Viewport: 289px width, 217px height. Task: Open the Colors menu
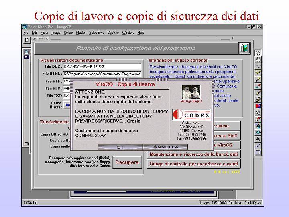pos(68,33)
